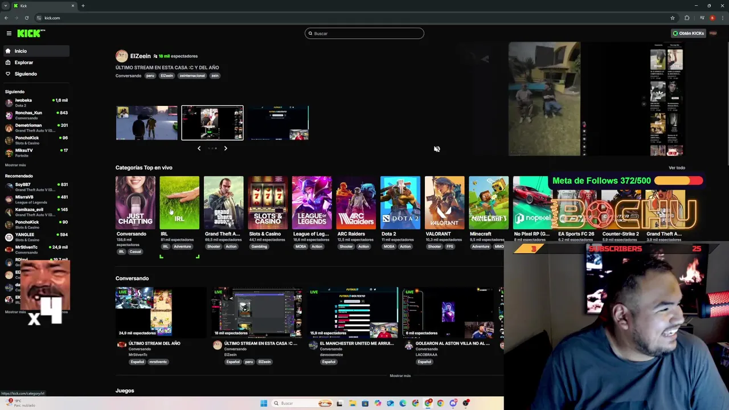Screen dimensions: 729x410
Task: Open followed channel Ronchas_Kun
Action: [35, 115]
